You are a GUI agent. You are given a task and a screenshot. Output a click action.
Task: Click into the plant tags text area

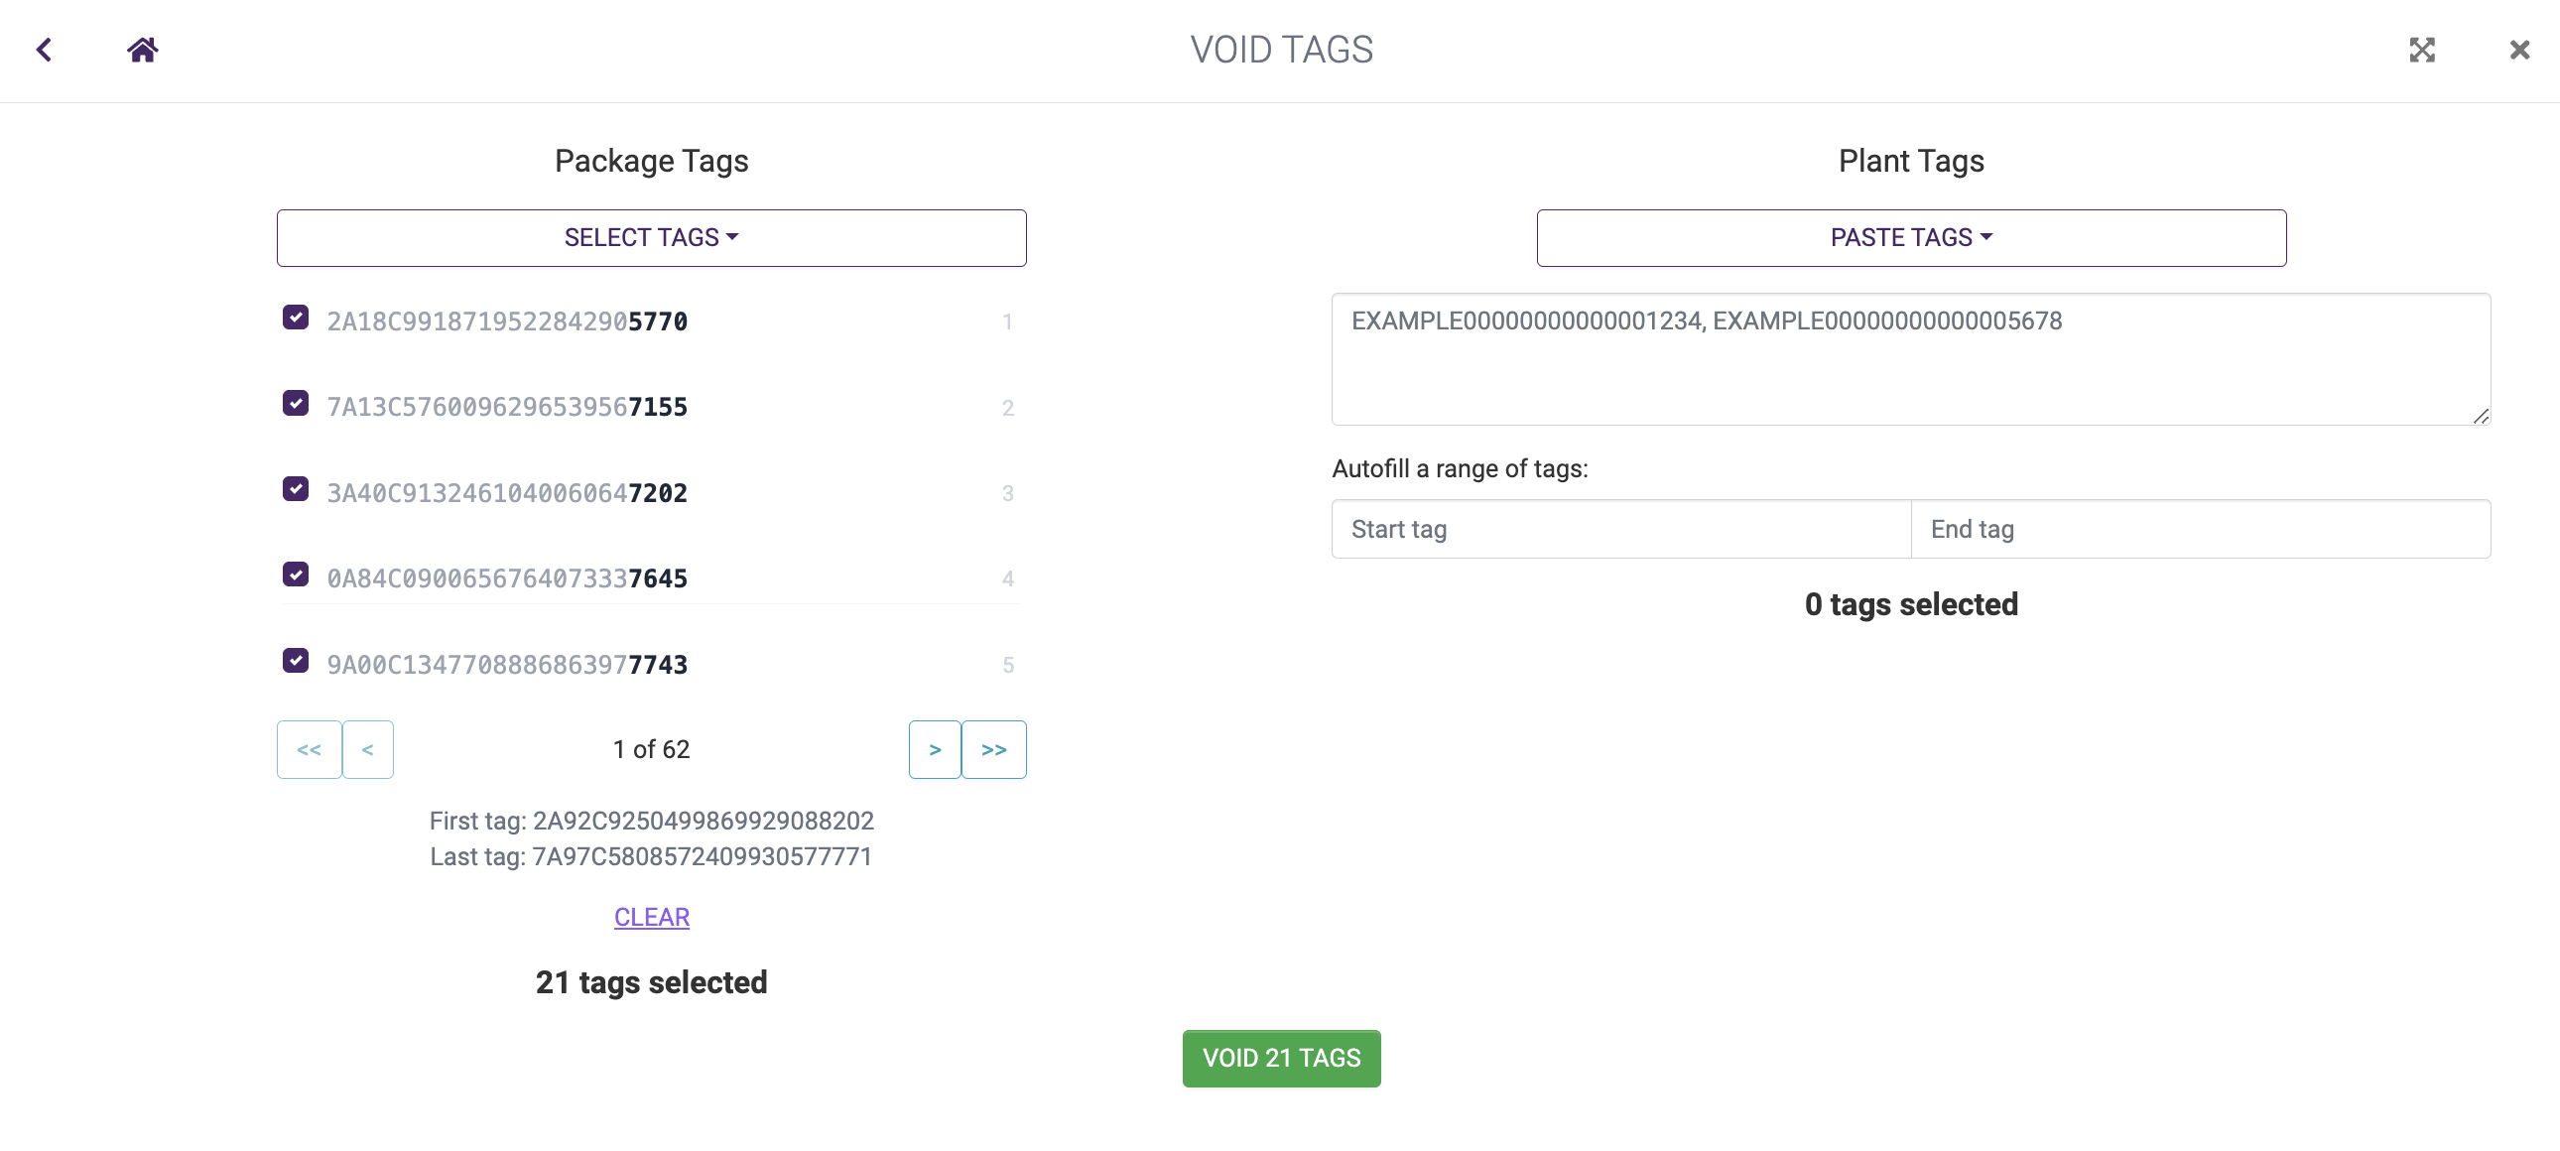1910,368
